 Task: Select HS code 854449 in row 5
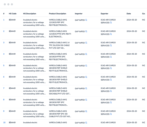[x=12, y=66]
